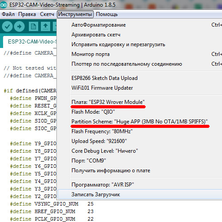Launch ESP8266 Sketch Data Upload

pos(139,78)
